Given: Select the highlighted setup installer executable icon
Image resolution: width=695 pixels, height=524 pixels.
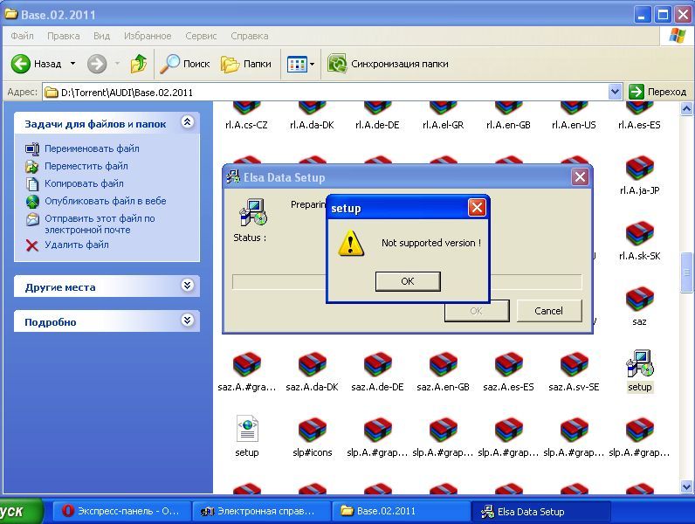Looking at the screenshot, I should coord(640,363).
